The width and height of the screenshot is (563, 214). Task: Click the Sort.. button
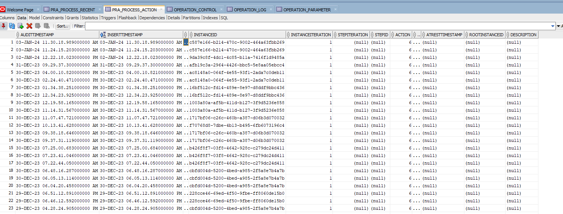(x=63, y=26)
